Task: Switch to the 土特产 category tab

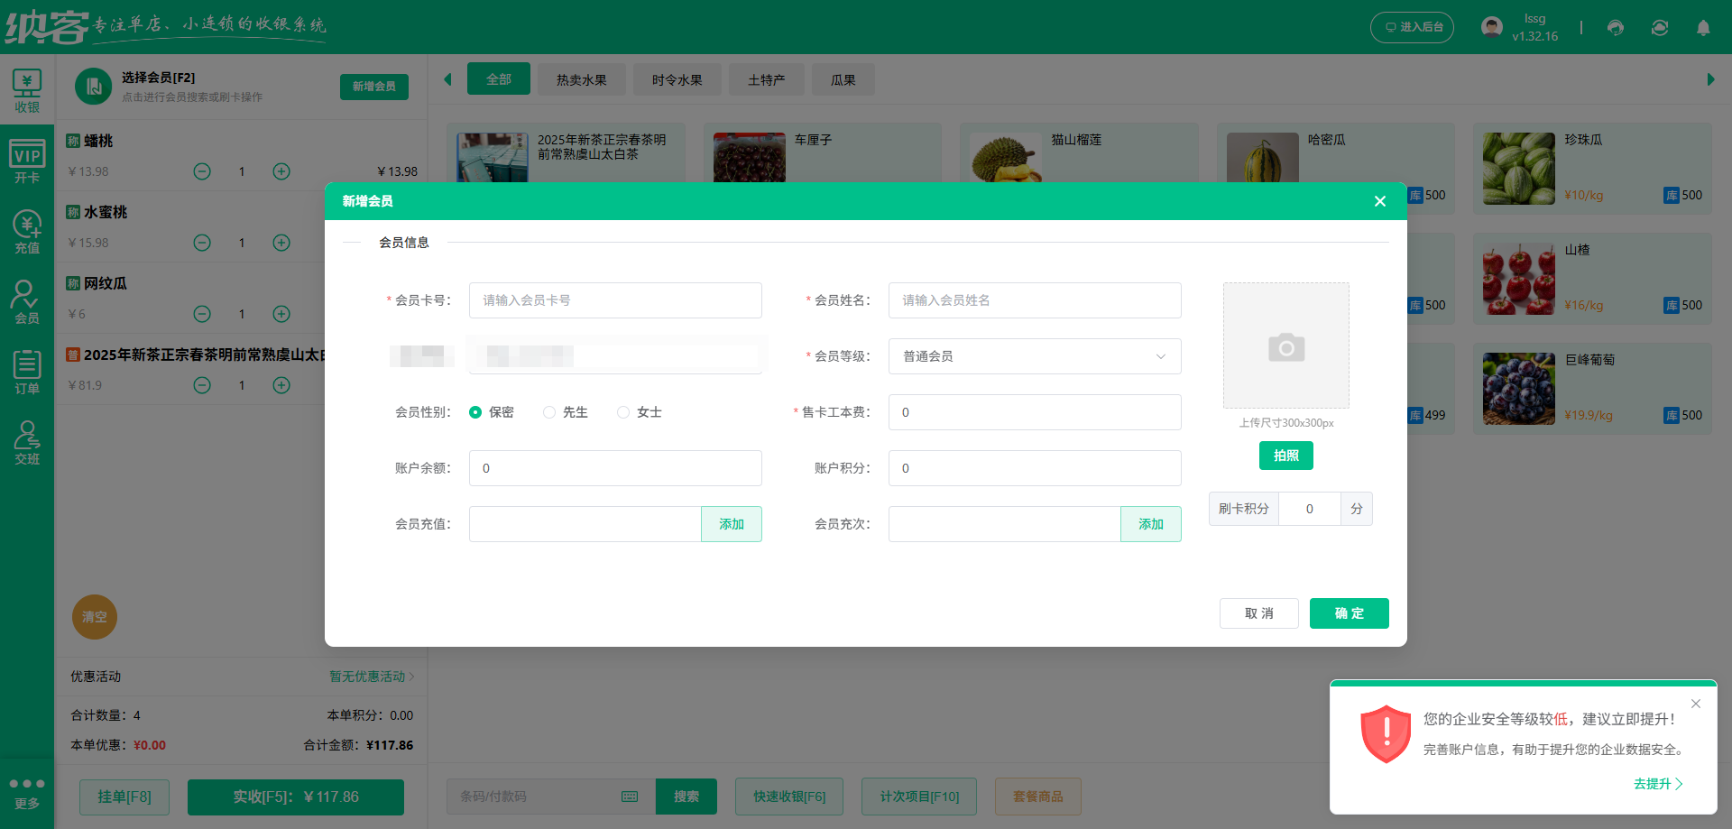Action: [766, 79]
